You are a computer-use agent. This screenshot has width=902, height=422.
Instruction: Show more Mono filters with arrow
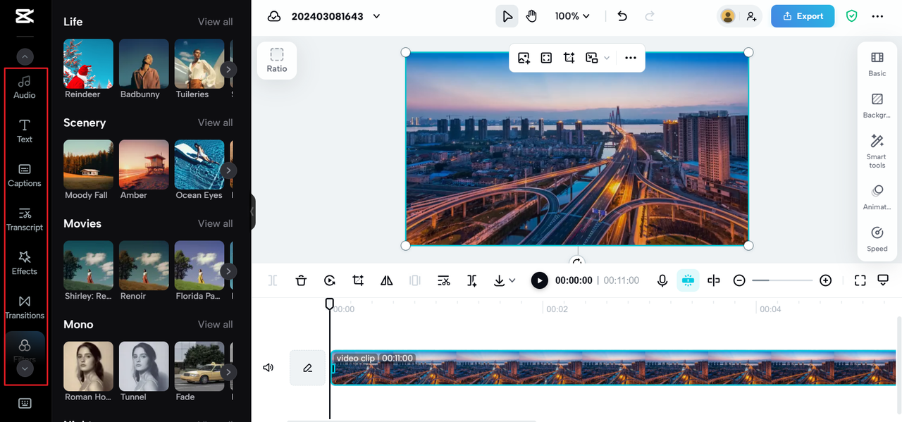(x=228, y=371)
